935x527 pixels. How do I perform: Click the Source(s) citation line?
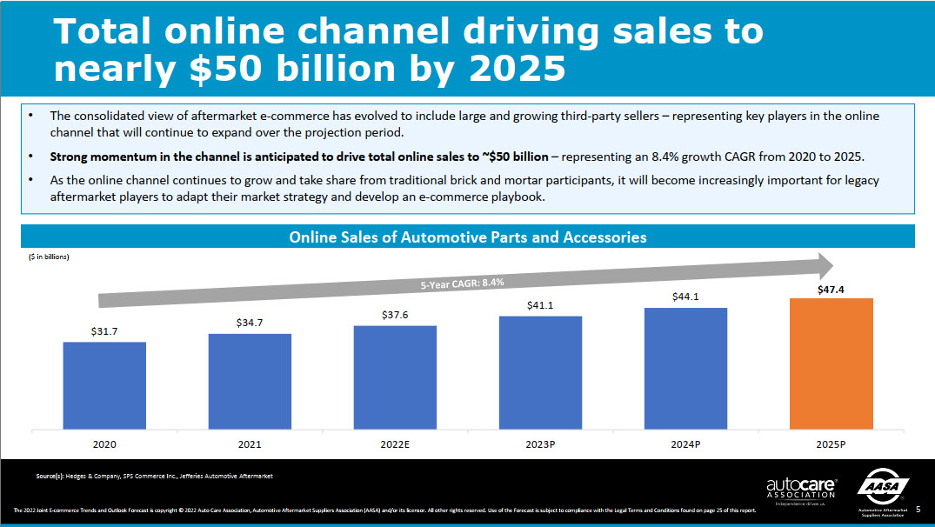pyautogui.click(x=155, y=476)
